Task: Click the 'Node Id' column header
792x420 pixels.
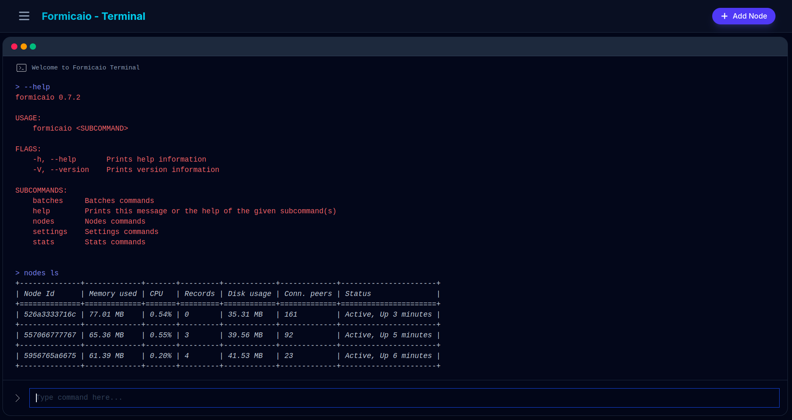Action: pyautogui.click(x=39, y=294)
